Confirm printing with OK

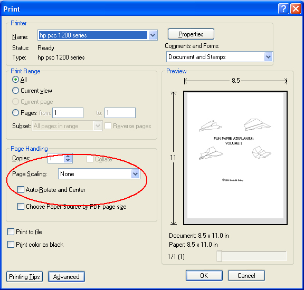pyautogui.click(x=204, y=275)
